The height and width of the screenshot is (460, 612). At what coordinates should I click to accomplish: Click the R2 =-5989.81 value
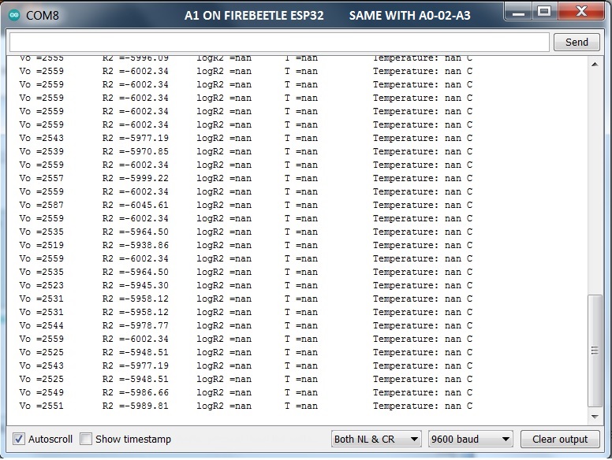(x=136, y=406)
